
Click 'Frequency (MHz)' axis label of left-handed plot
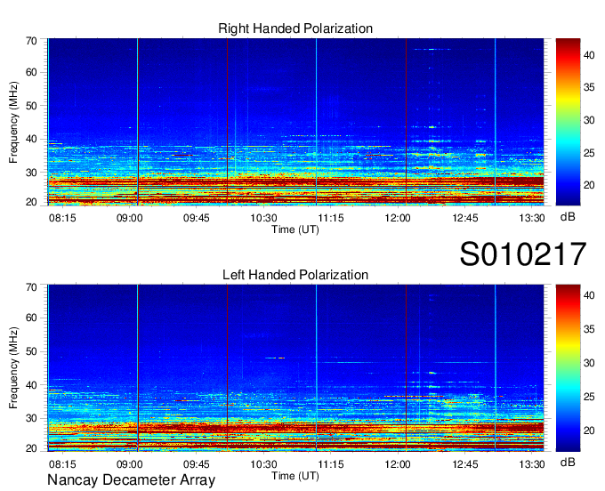tap(13, 368)
